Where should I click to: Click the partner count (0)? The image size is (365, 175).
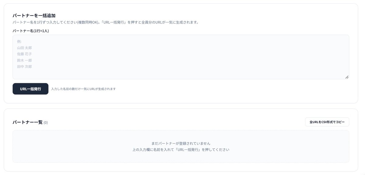tap(46, 122)
